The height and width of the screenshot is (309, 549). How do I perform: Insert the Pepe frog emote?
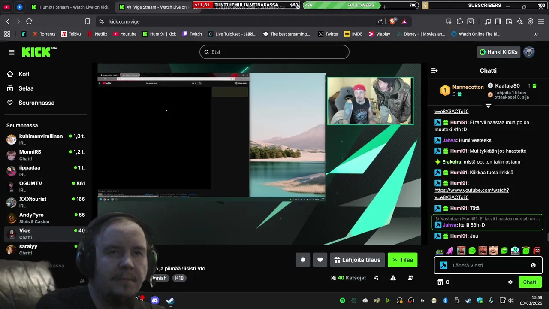440,251
